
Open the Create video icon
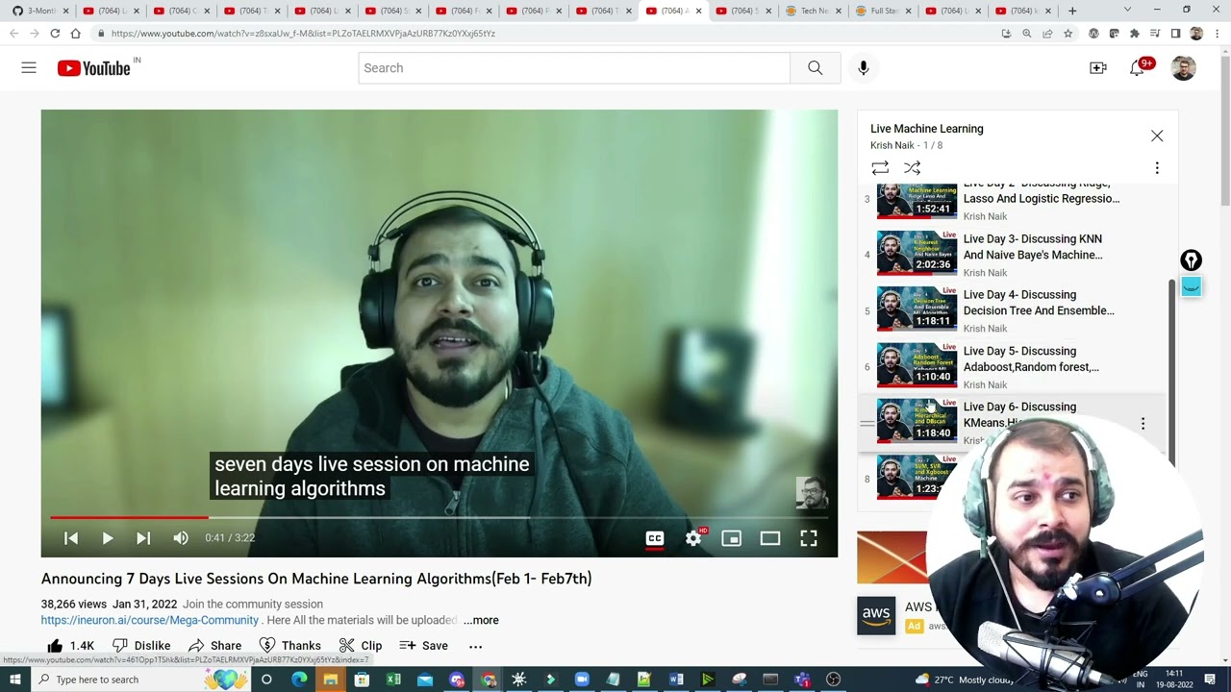(x=1097, y=68)
